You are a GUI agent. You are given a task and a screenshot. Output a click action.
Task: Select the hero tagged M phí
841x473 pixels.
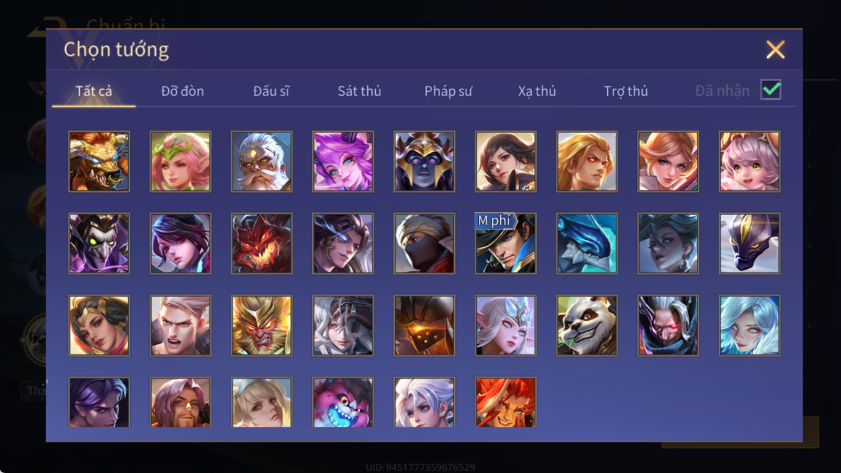(506, 244)
